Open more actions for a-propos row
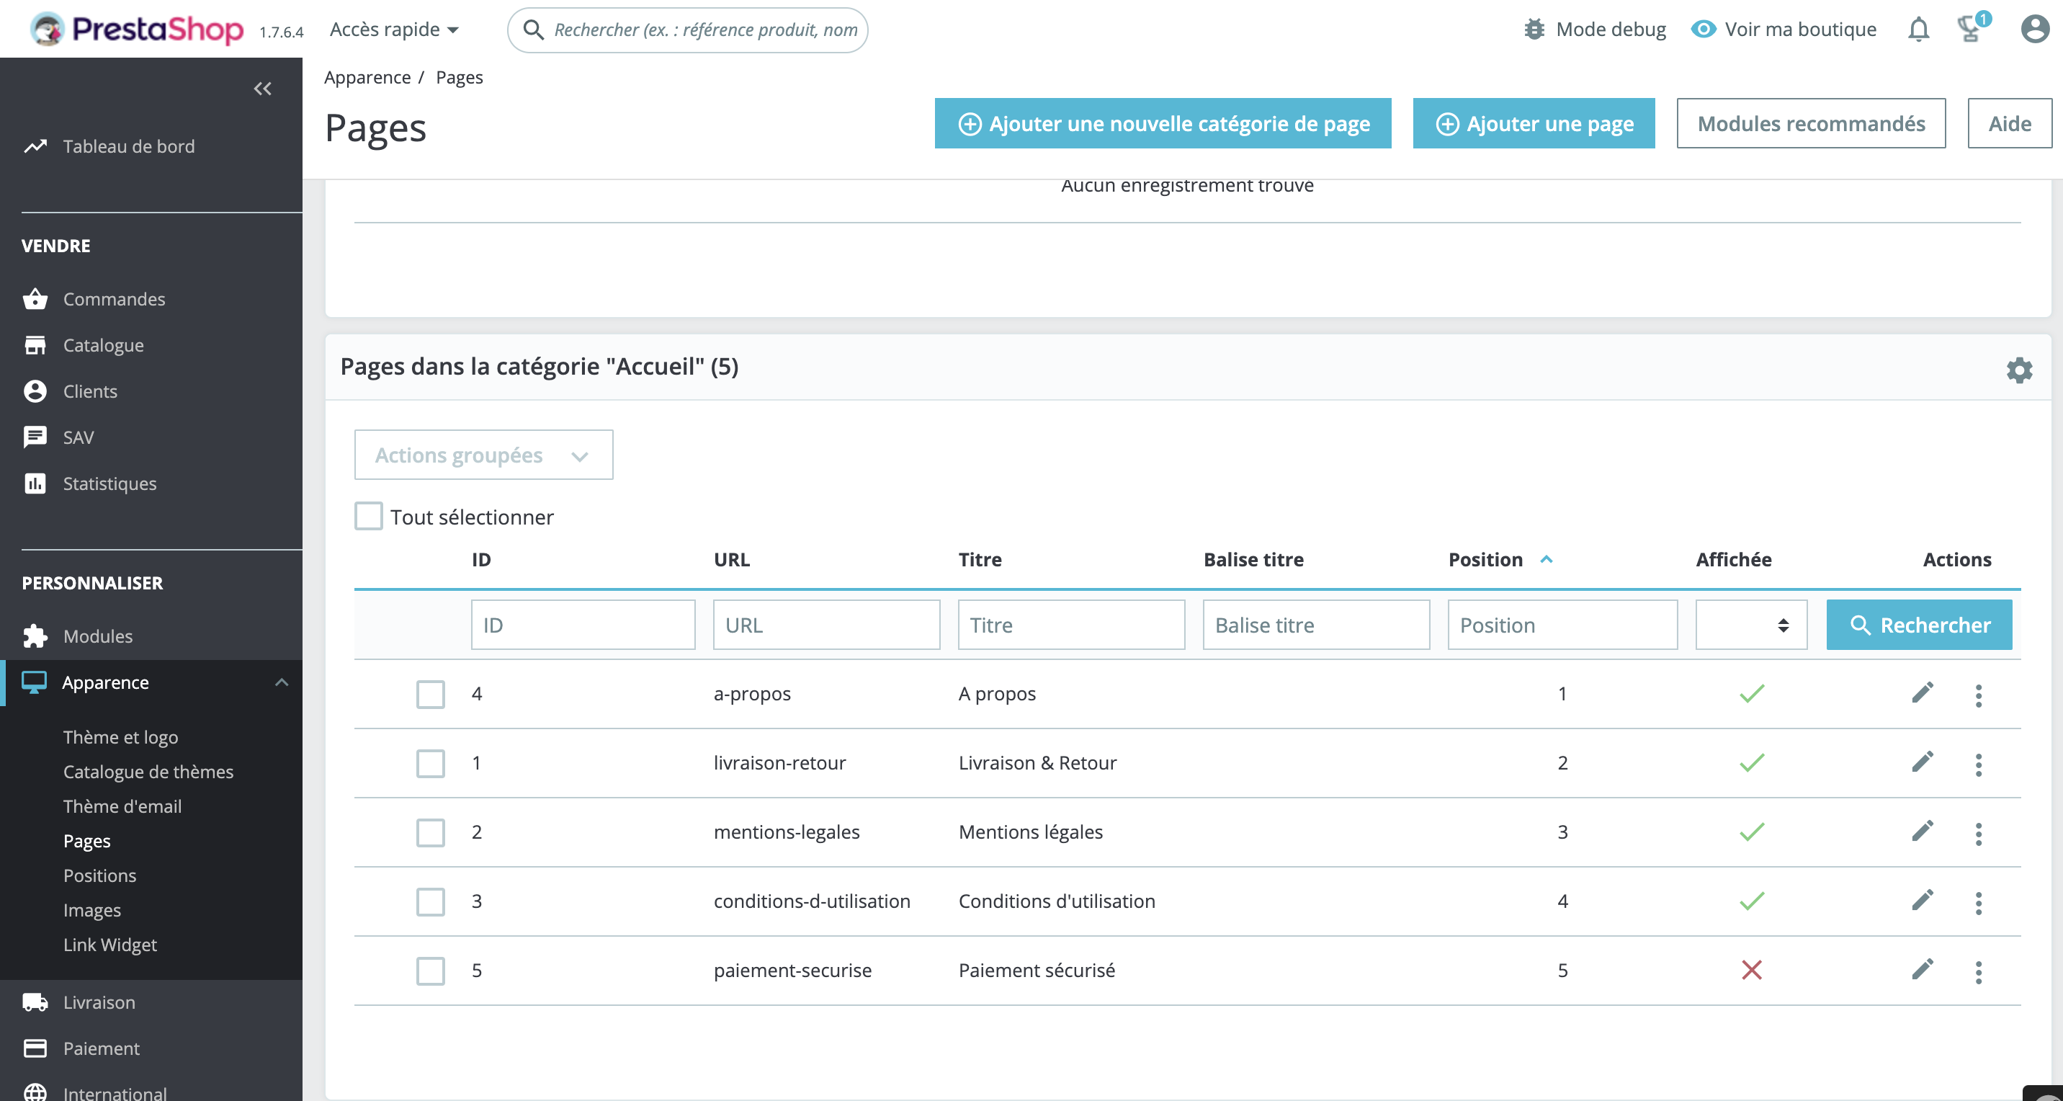This screenshot has height=1101, width=2063. tap(1978, 695)
